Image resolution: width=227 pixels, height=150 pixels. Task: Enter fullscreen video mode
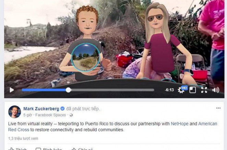pyautogui.click(x=204, y=90)
